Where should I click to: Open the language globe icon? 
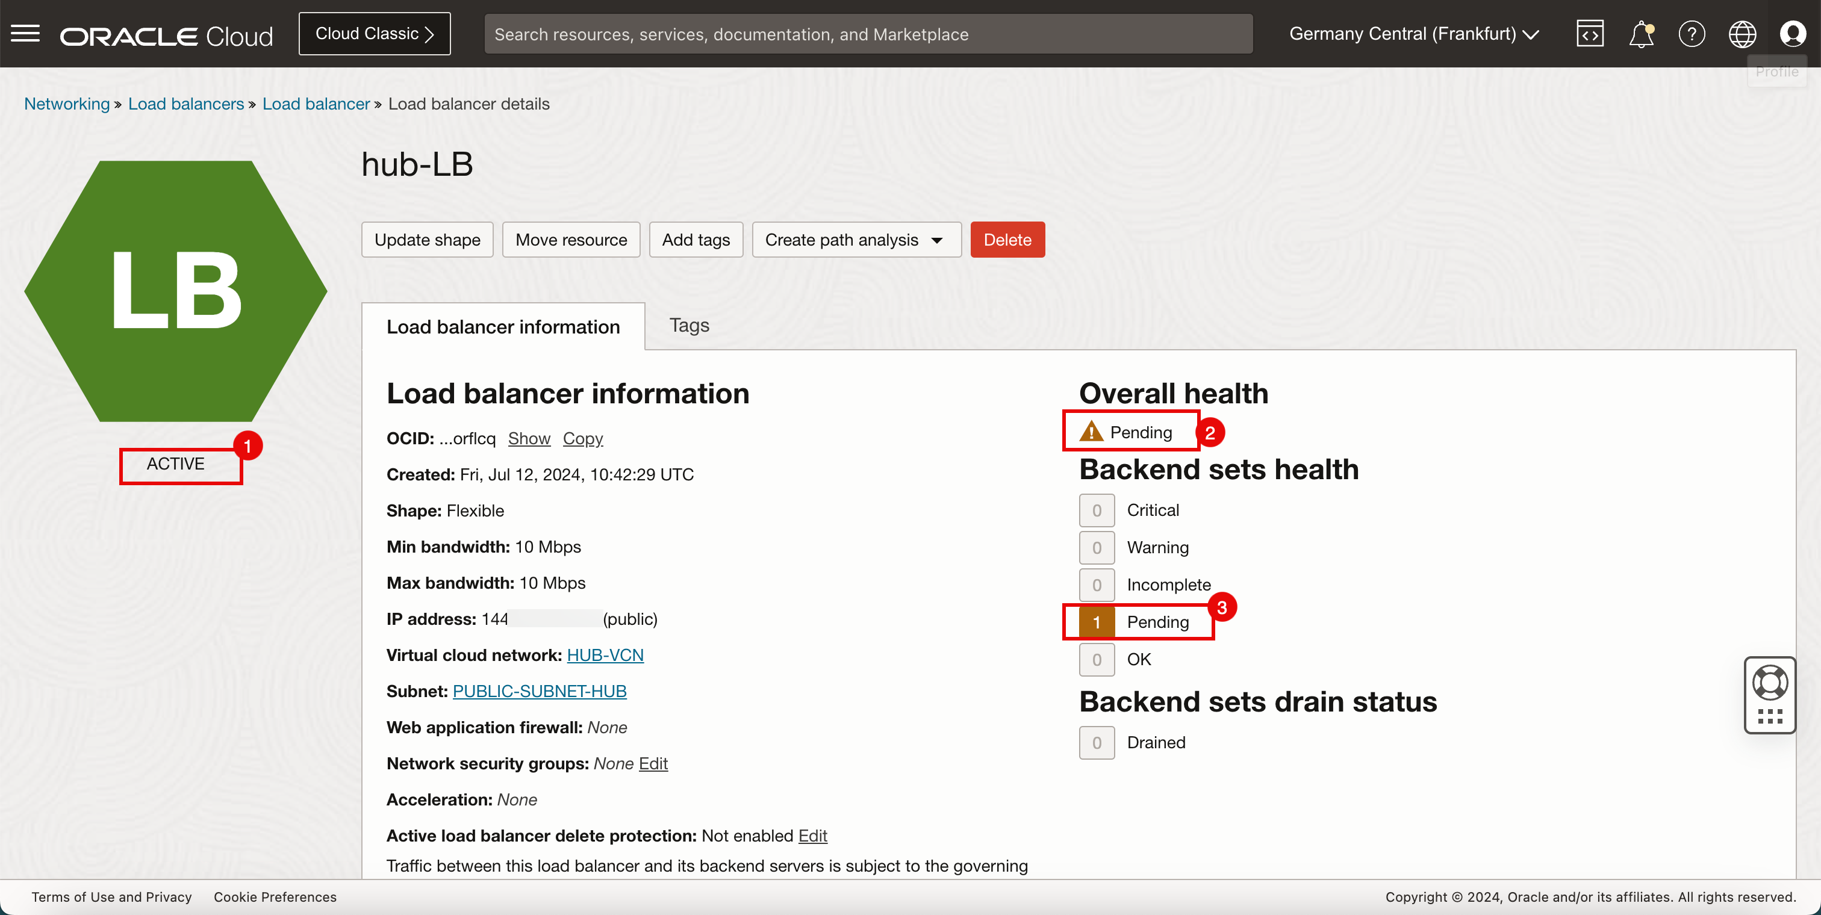point(1742,34)
